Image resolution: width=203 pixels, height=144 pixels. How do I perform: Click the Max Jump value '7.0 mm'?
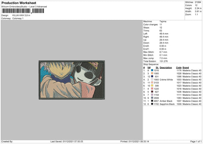click(163, 58)
